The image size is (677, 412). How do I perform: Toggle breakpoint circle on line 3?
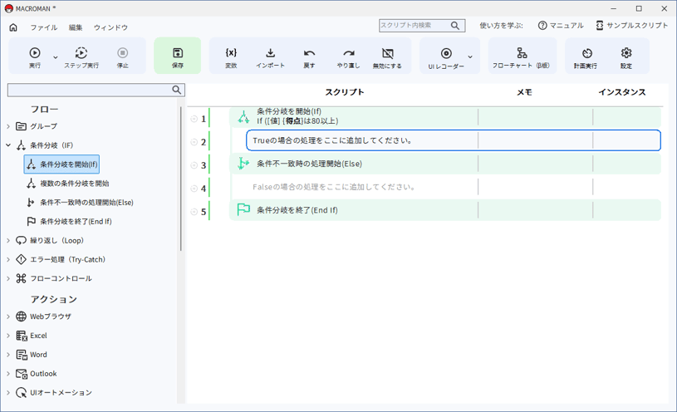(x=194, y=165)
